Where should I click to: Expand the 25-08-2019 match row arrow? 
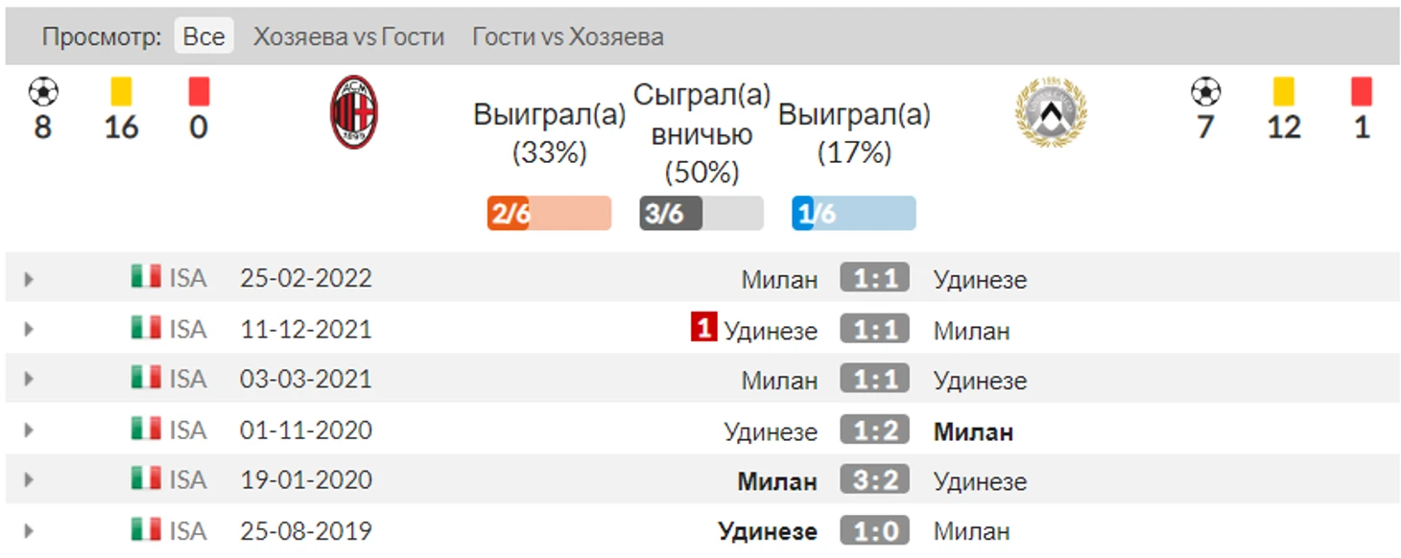click(x=29, y=530)
